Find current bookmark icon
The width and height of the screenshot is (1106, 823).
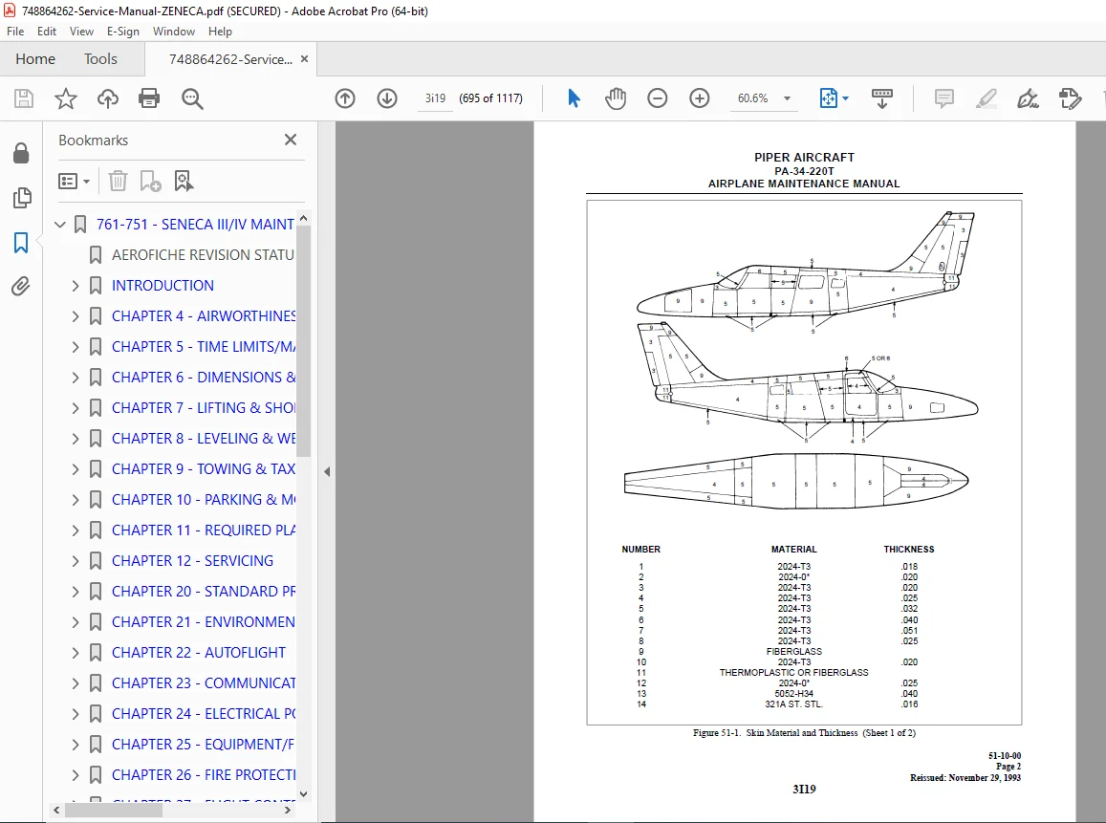pyautogui.click(x=184, y=182)
